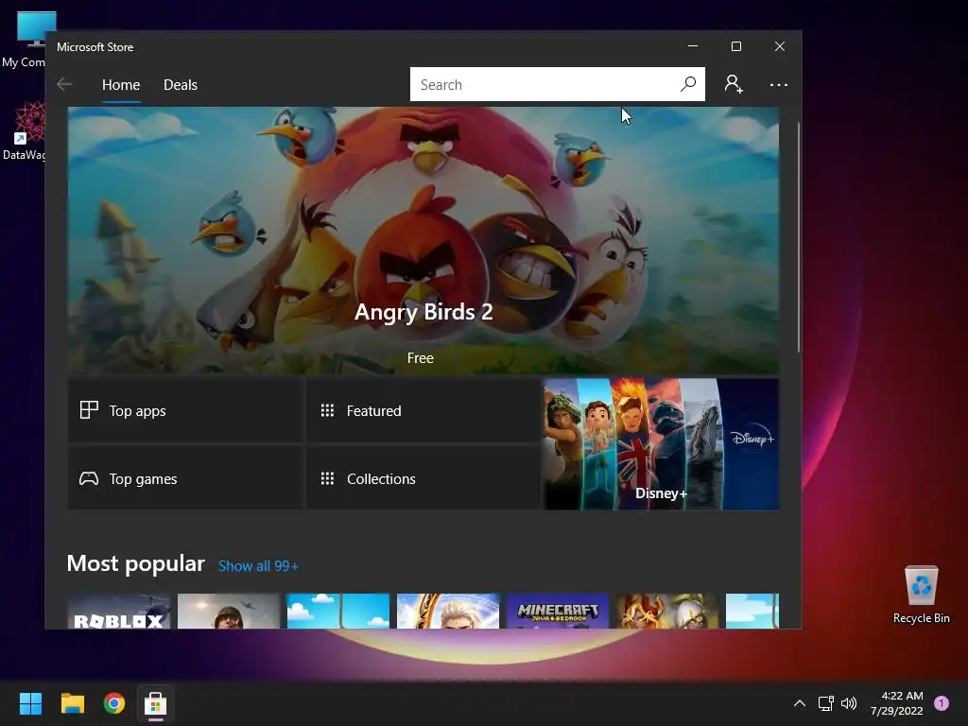Select the Recycle Bin desktop icon
Image resolution: width=968 pixels, height=726 pixels.
coord(921,594)
